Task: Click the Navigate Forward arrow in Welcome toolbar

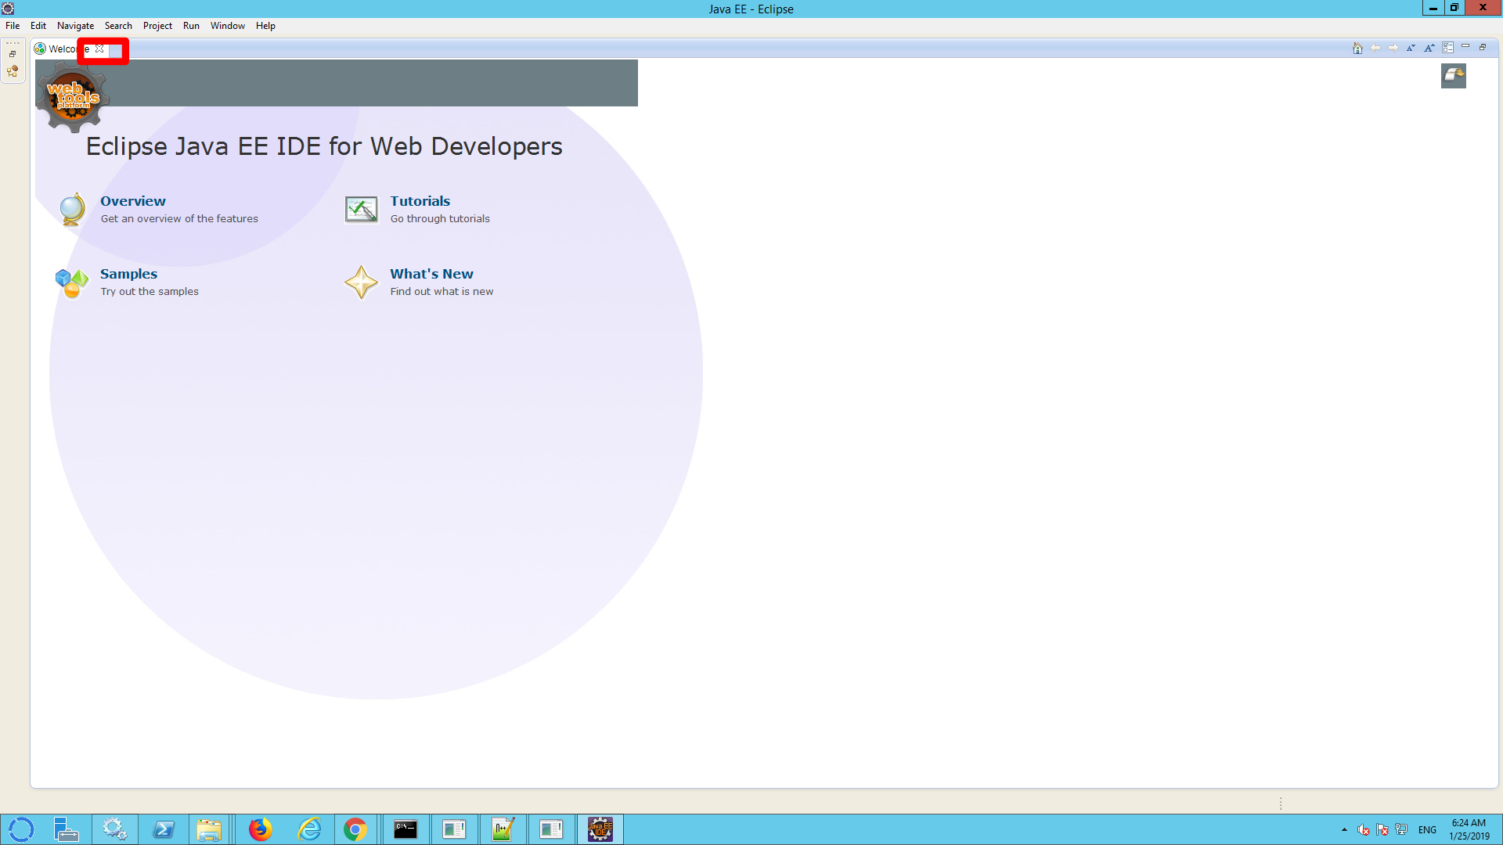Action: click(1393, 49)
